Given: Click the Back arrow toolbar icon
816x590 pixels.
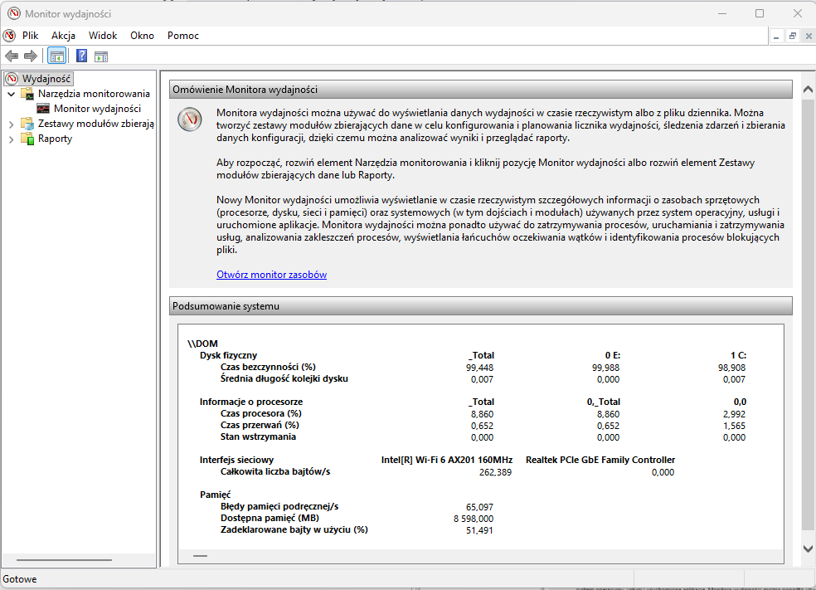Looking at the screenshot, I should pos(12,56).
